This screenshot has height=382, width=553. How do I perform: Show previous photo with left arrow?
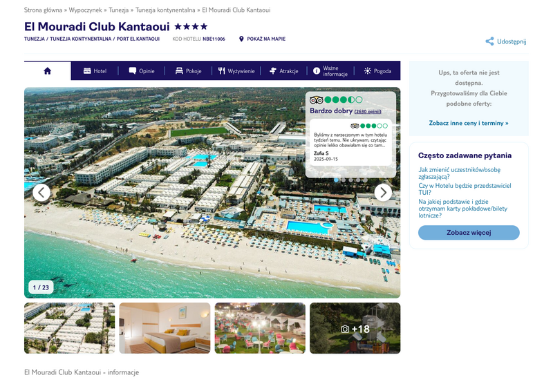[41, 193]
